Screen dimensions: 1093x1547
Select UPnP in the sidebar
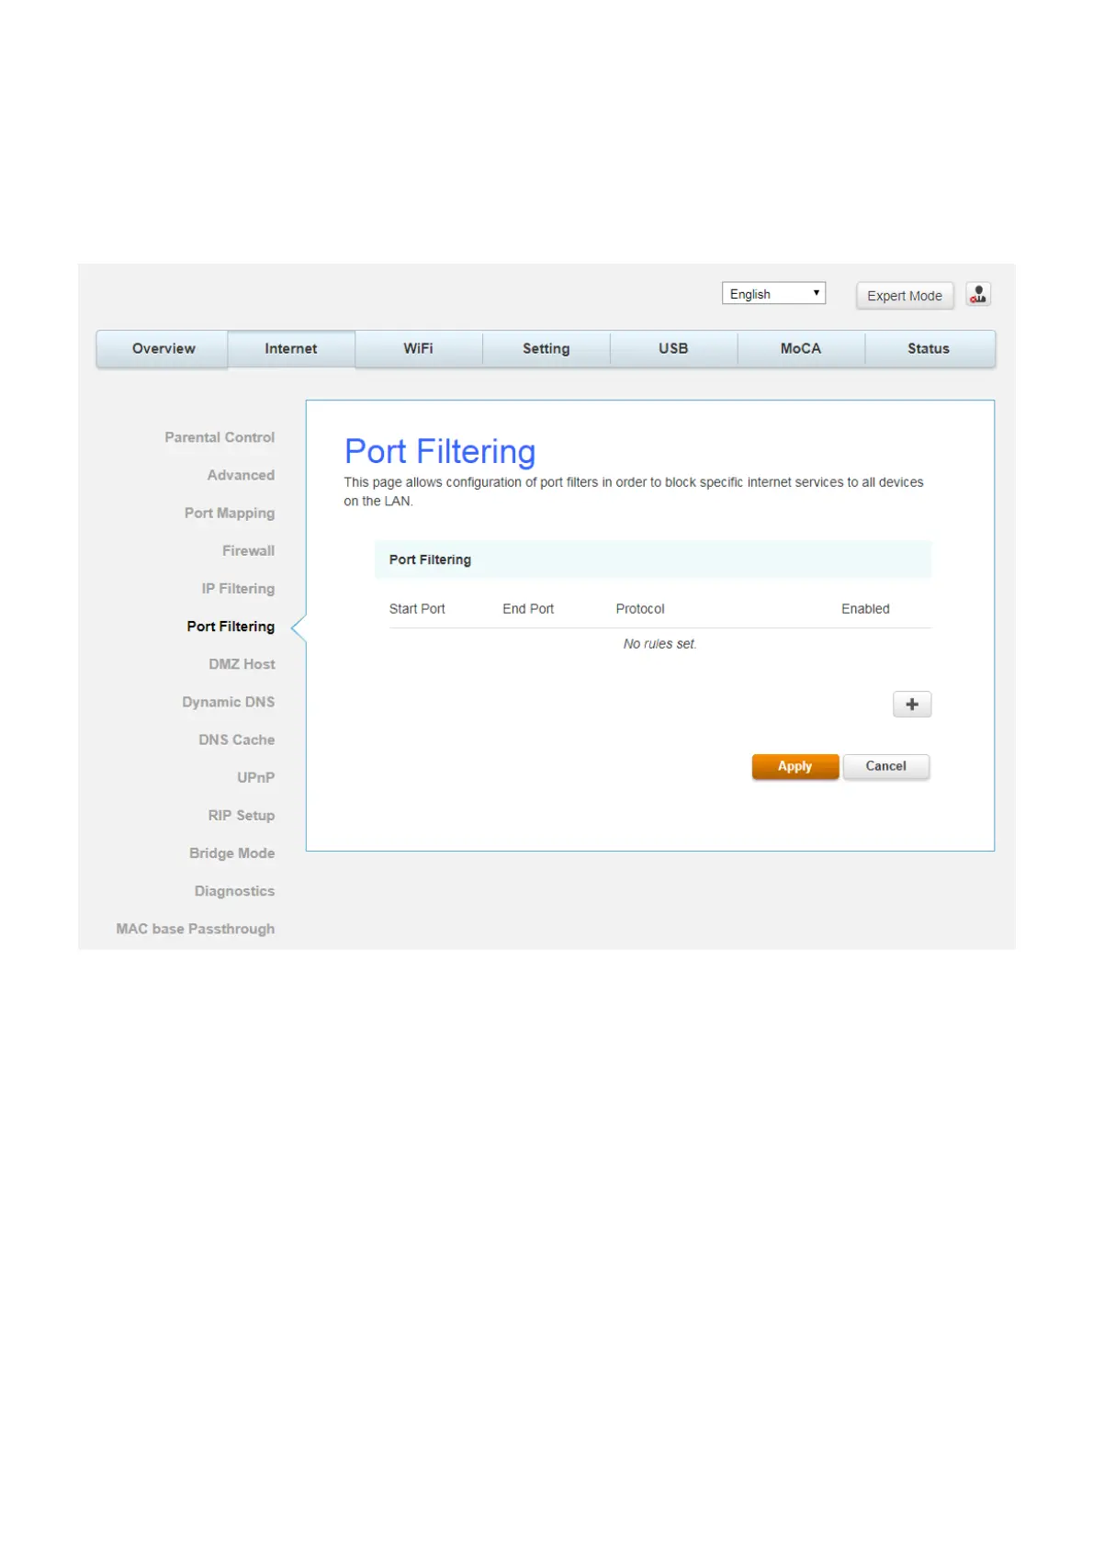(x=255, y=777)
